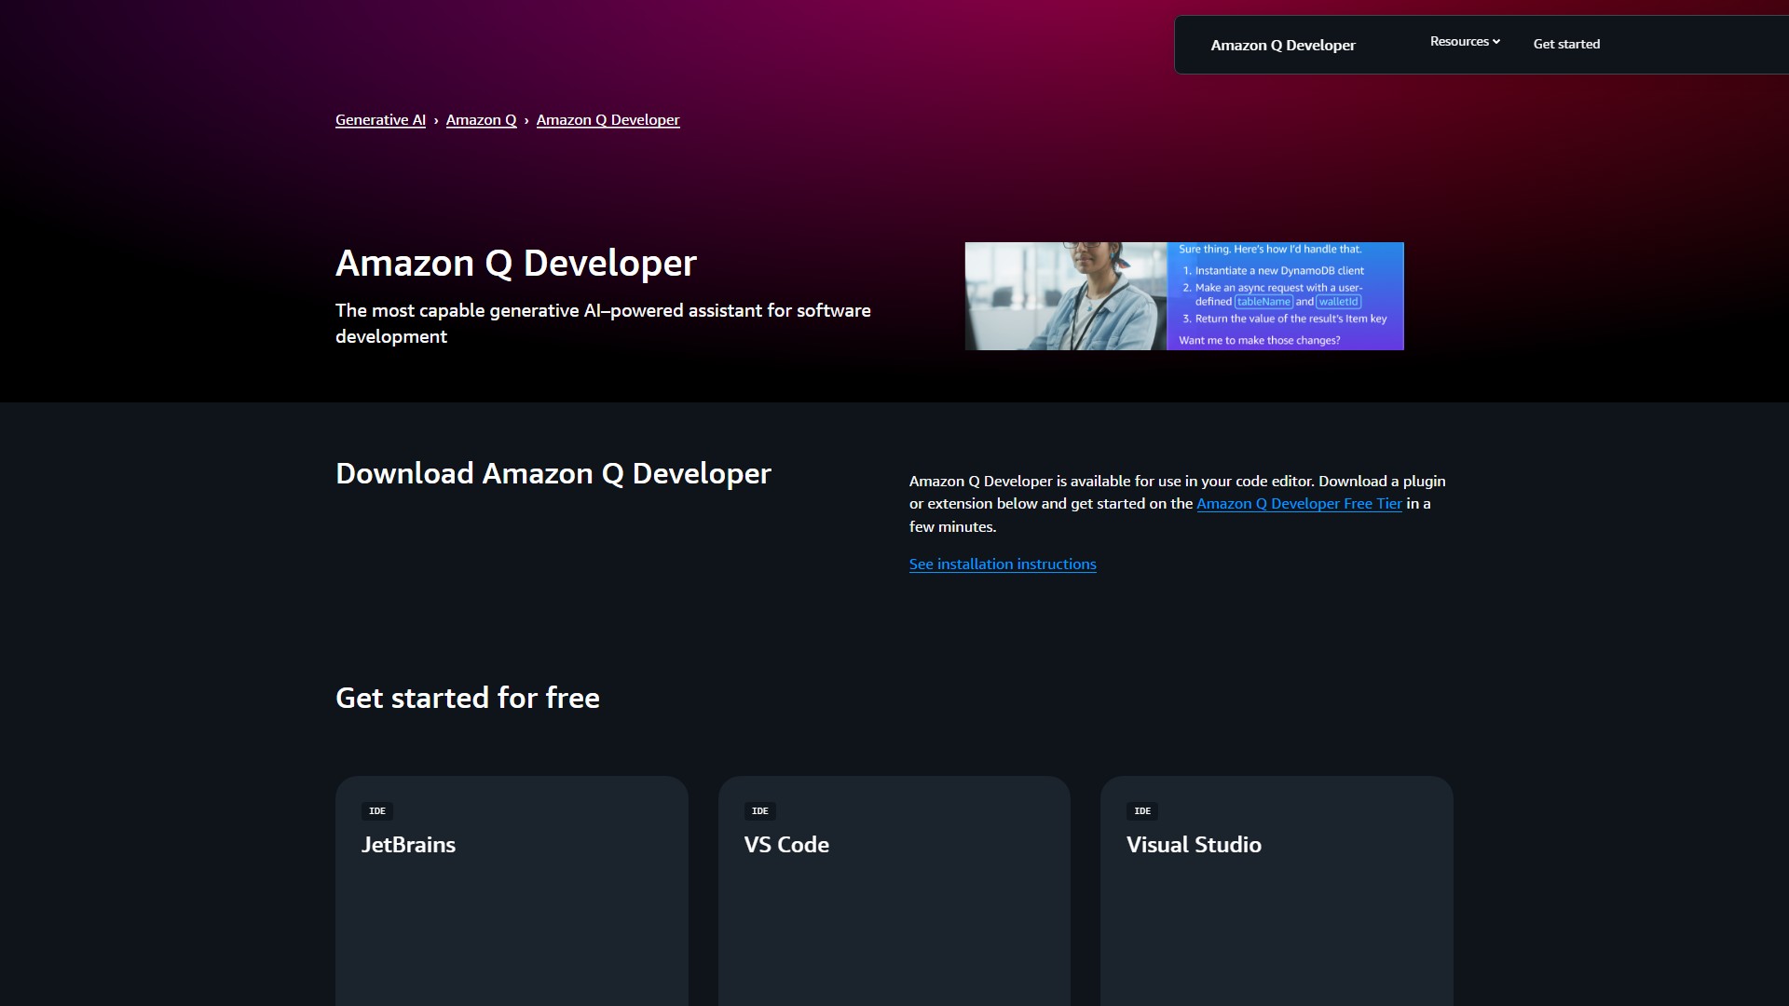Click the Visual Studio card heading
The height and width of the screenshot is (1006, 1789).
point(1194,845)
